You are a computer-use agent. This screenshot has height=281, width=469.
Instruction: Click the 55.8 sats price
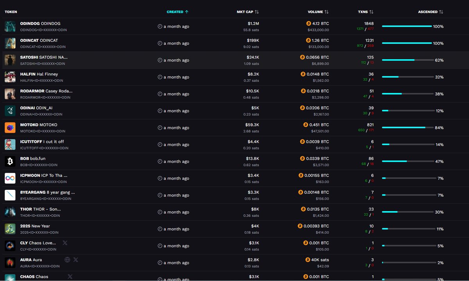tap(251, 30)
